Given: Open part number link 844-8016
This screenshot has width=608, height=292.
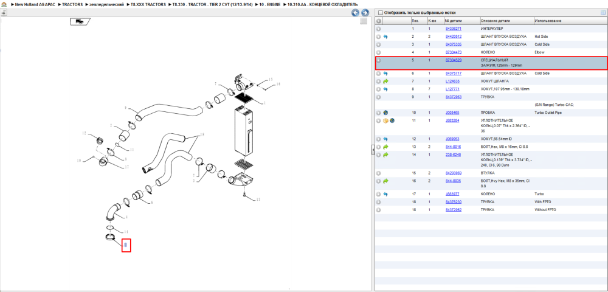Looking at the screenshot, I should click(453, 147).
